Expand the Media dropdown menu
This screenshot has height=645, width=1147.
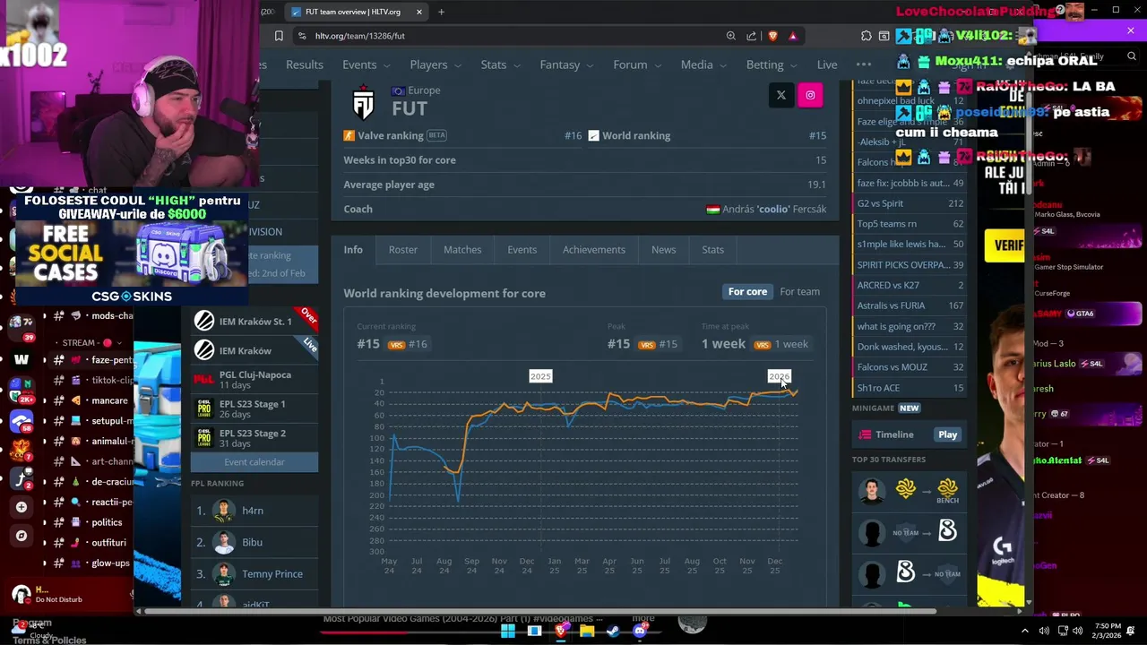703,64
